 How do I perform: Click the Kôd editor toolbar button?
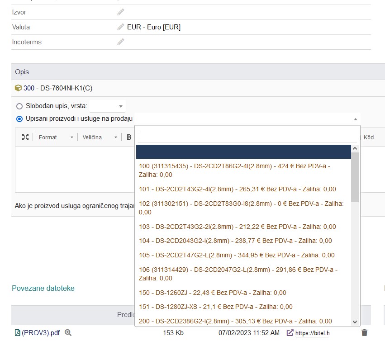coord(369,137)
